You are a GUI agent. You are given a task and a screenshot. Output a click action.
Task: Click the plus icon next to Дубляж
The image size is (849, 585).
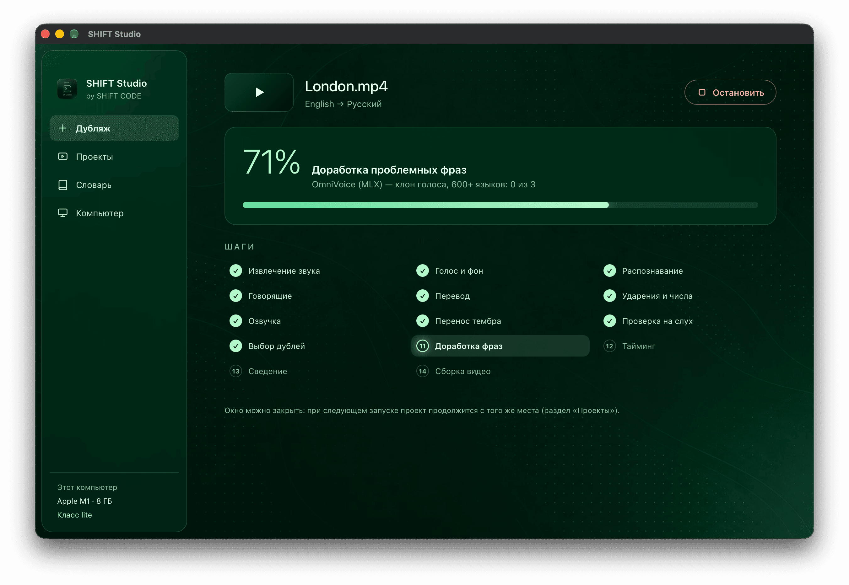(x=63, y=128)
